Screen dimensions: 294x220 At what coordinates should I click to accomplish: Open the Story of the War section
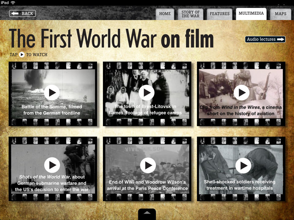[x=190, y=13]
